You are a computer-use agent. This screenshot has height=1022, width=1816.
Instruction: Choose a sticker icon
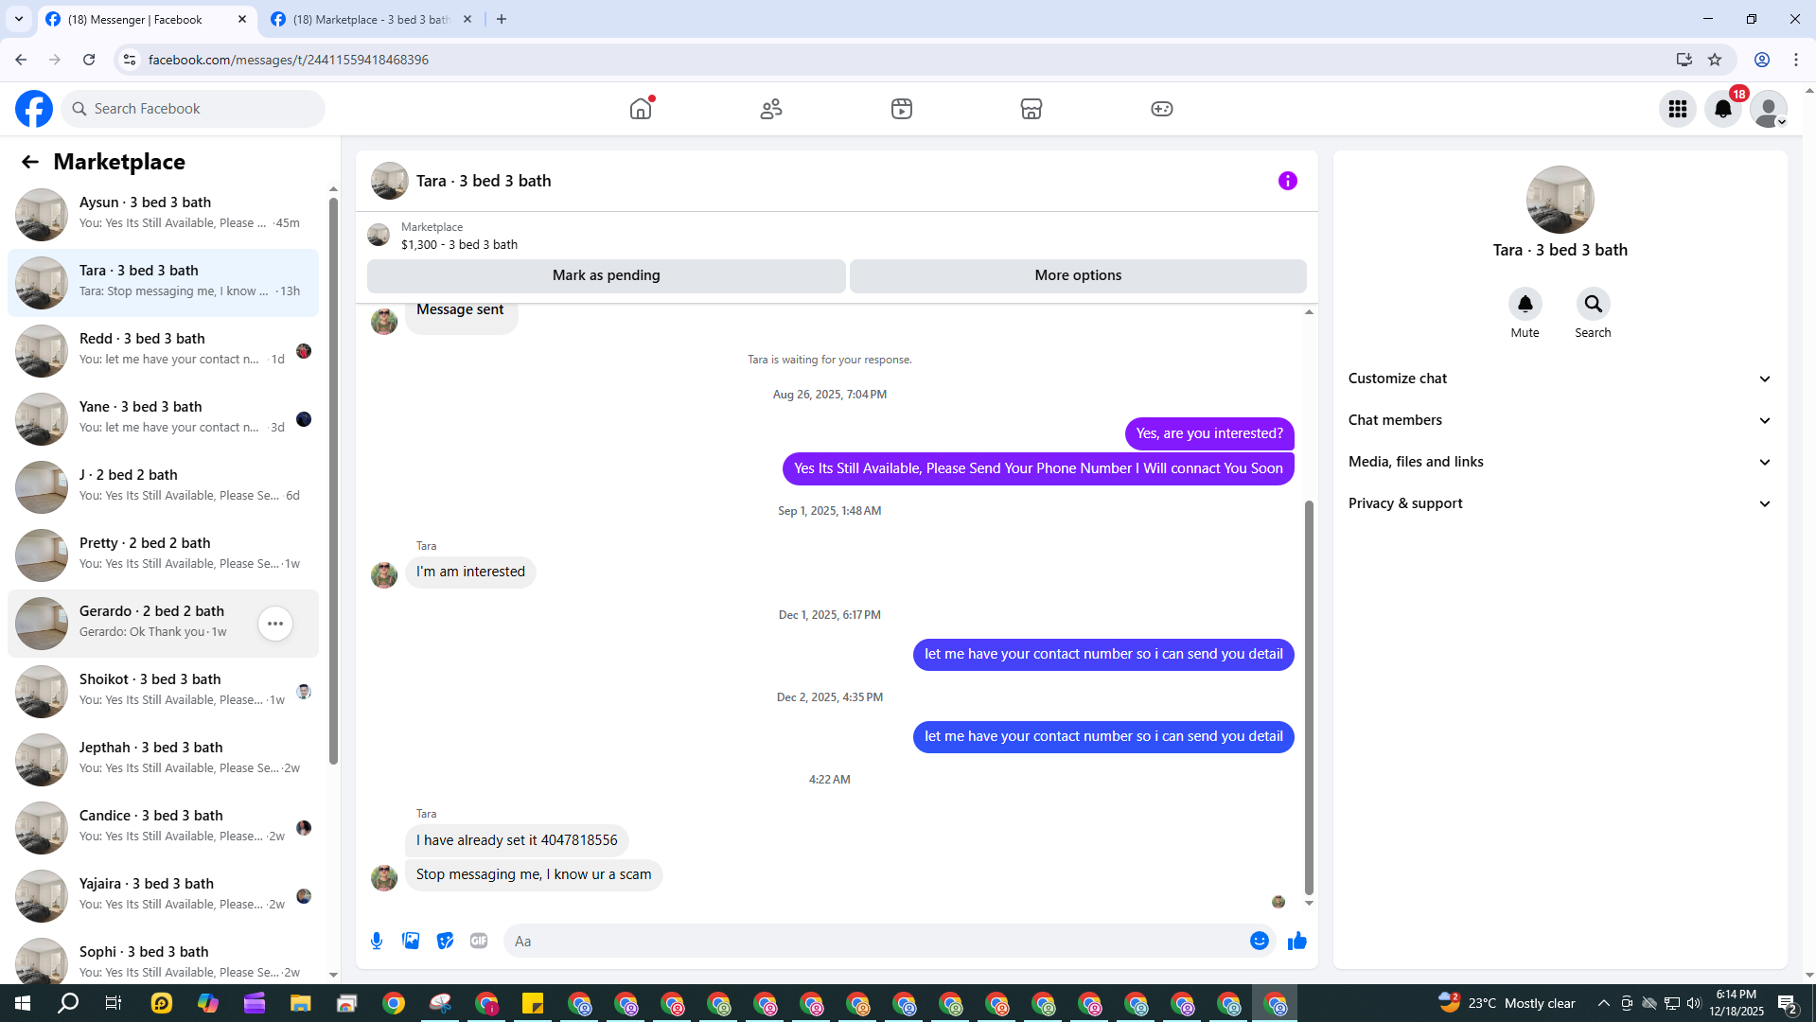(445, 941)
